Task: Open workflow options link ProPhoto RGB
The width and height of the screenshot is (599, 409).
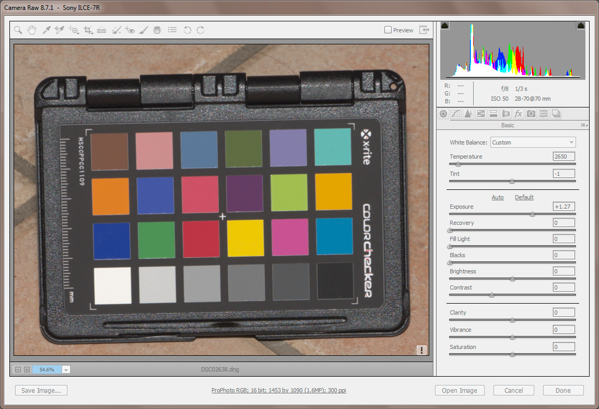Action: tap(279, 390)
